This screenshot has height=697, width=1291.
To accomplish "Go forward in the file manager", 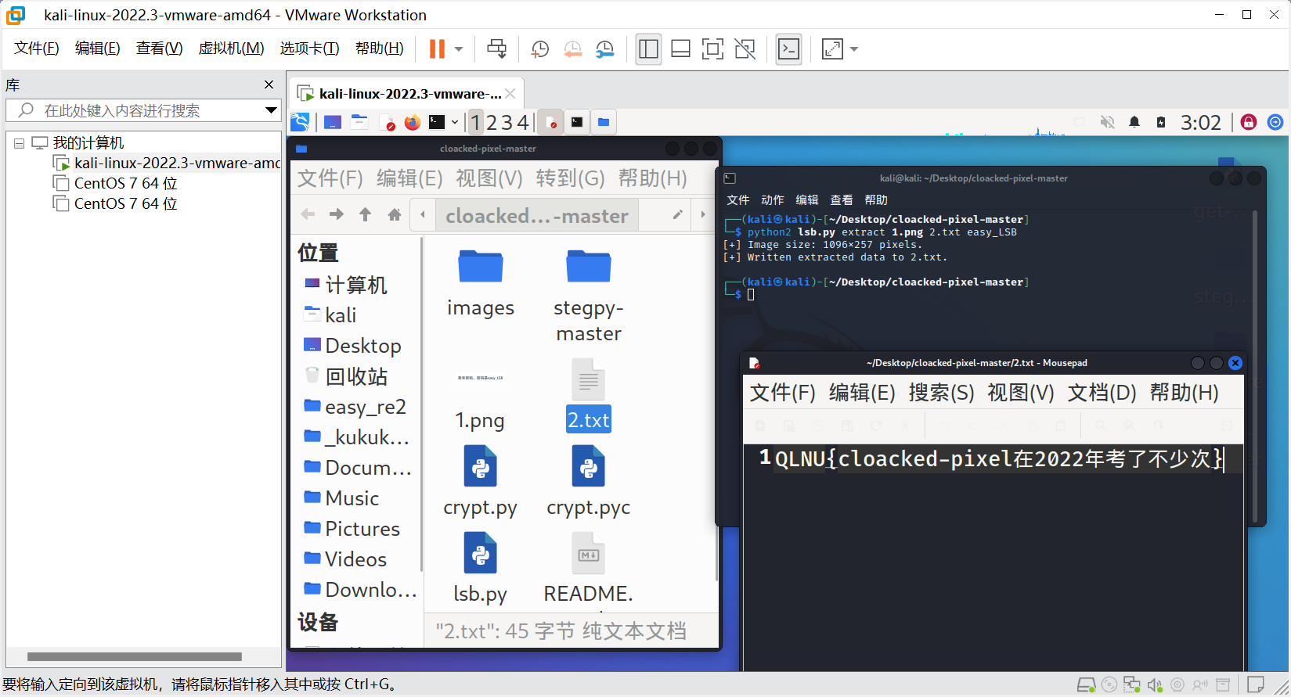I will 337,214.
